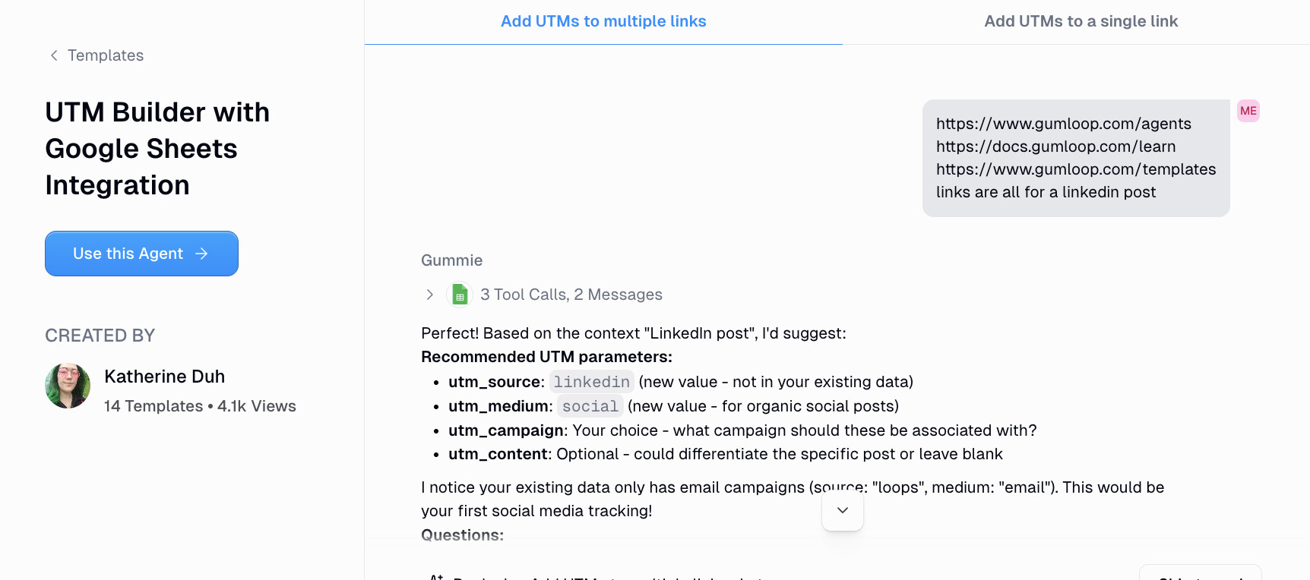This screenshot has width=1310, height=580.
Task: Collapse the conversation using the floating chevron button
Action: [842, 510]
